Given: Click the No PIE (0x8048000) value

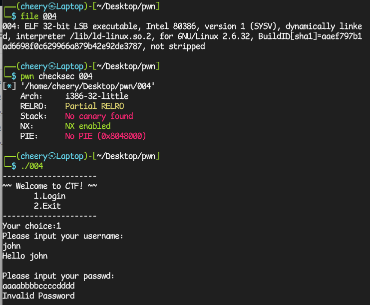Looking at the screenshot, I should 105,136.
